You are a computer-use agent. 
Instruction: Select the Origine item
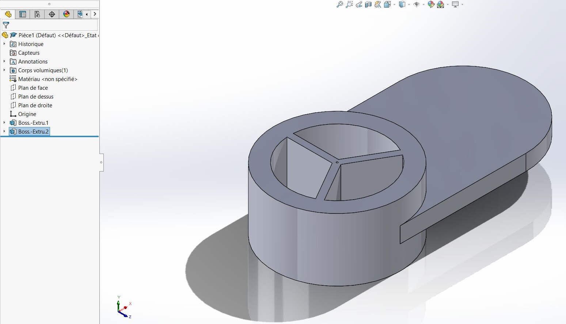(27, 114)
